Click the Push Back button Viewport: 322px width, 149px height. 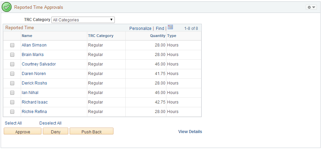click(x=92, y=131)
